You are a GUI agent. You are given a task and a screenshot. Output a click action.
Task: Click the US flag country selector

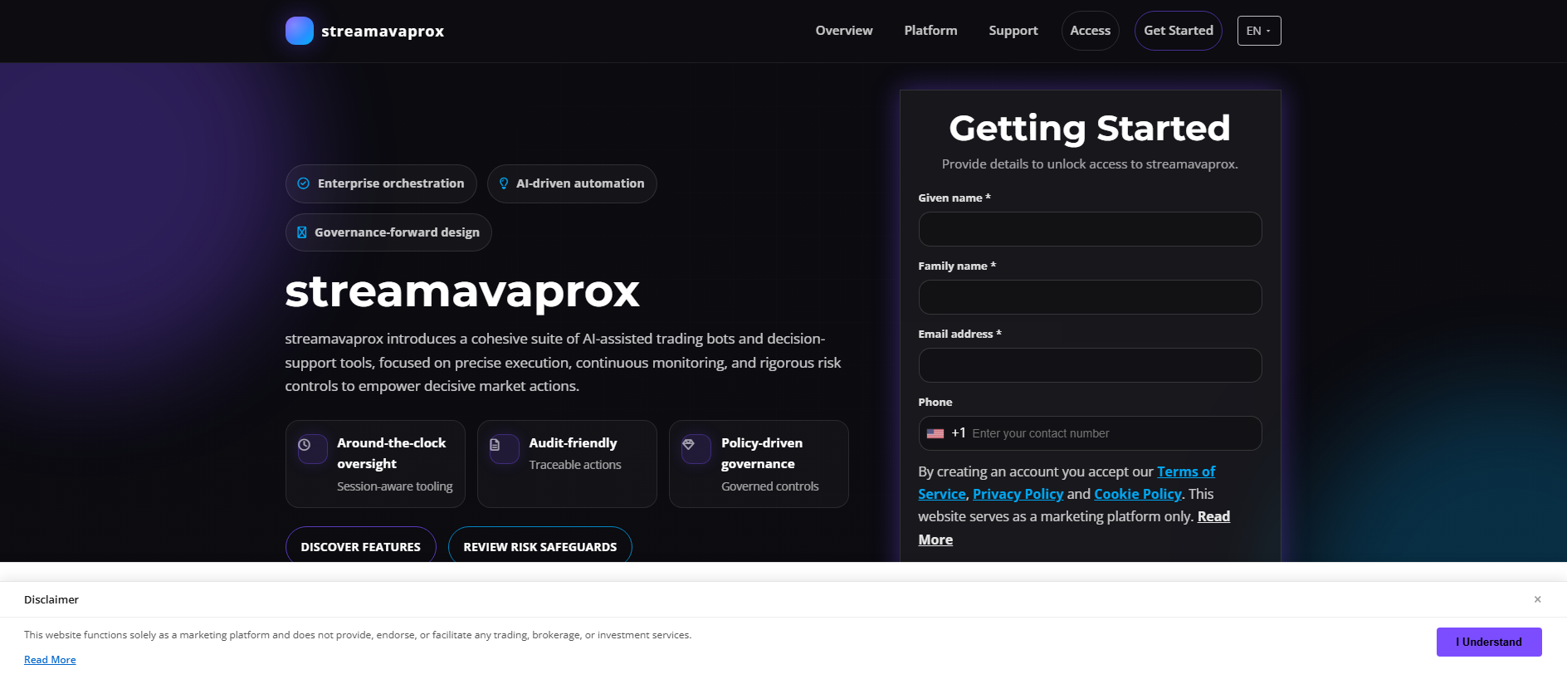[x=935, y=433]
